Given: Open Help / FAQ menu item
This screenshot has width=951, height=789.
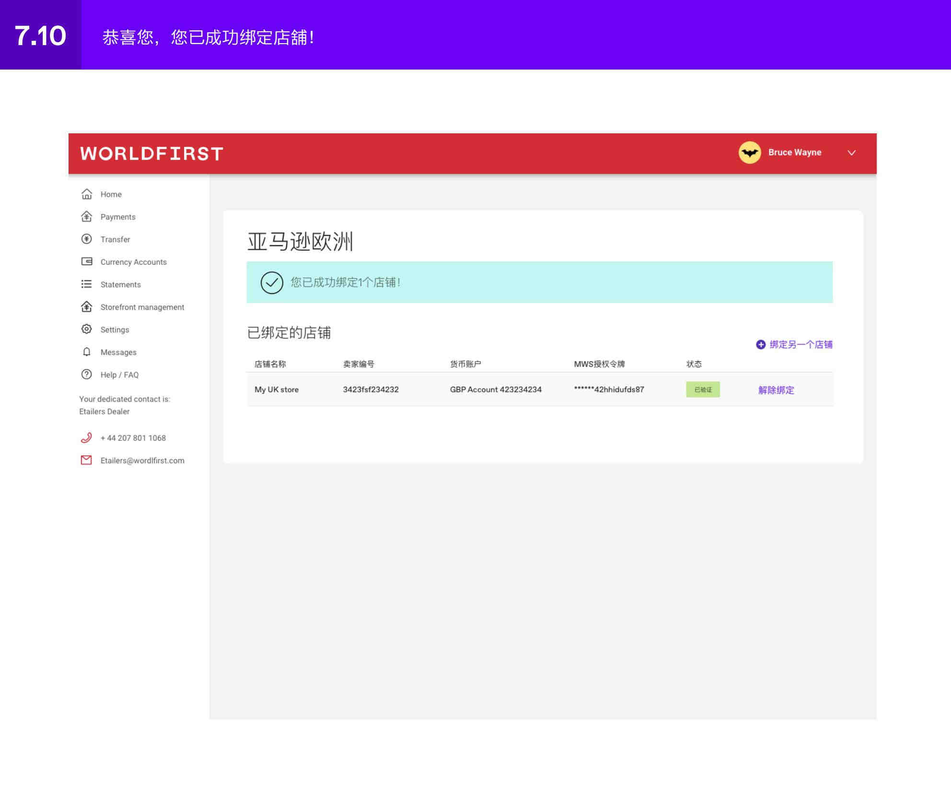Looking at the screenshot, I should pyautogui.click(x=119, y=375).
